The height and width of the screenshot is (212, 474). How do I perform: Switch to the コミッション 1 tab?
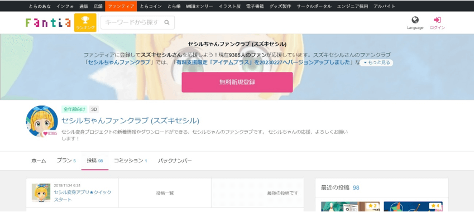130,161
